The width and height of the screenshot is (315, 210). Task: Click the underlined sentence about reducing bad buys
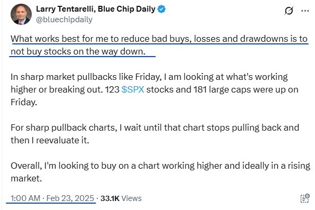pos(159,45)
